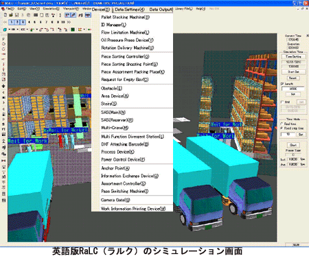Viewport: 309px width, 263px height.
Task: Open the Data Settings menu
Action: [x=130, y=10]
